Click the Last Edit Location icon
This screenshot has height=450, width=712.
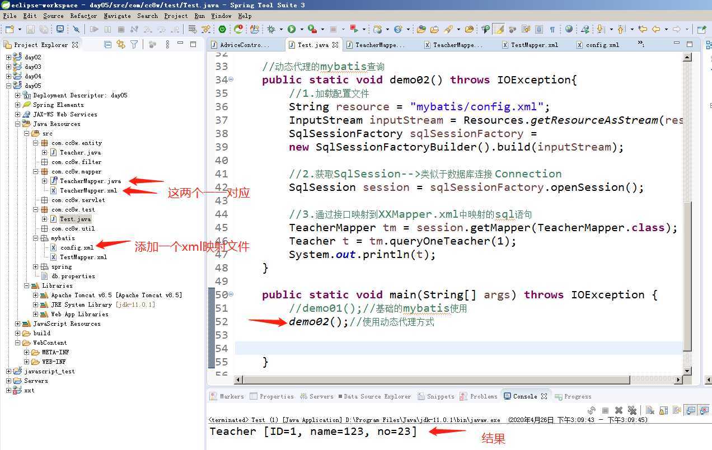(x=643, y=29)
